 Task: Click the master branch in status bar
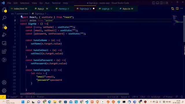(12, 97)
